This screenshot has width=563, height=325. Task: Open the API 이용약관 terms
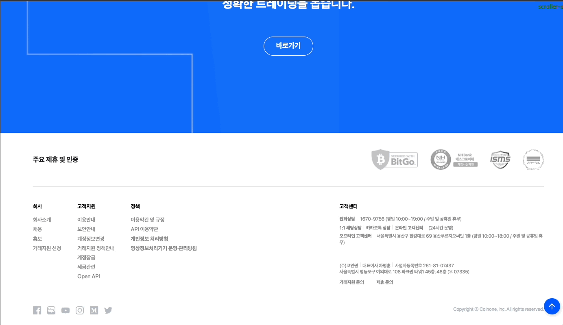click(x=145, y=229)
